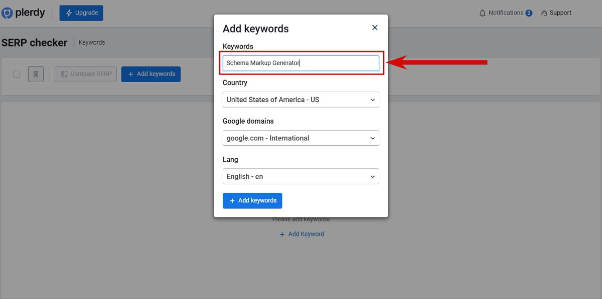Click the Add Keyword link below the dialog
This screenshot has width=602, height=299.
[x=302, y=233]
